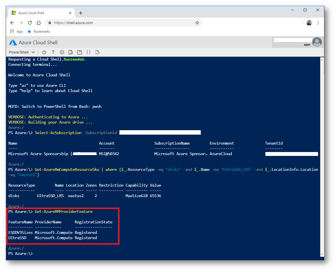
Task: Open the Cloud Shell help question mark
Action: [x=53, y=52]
